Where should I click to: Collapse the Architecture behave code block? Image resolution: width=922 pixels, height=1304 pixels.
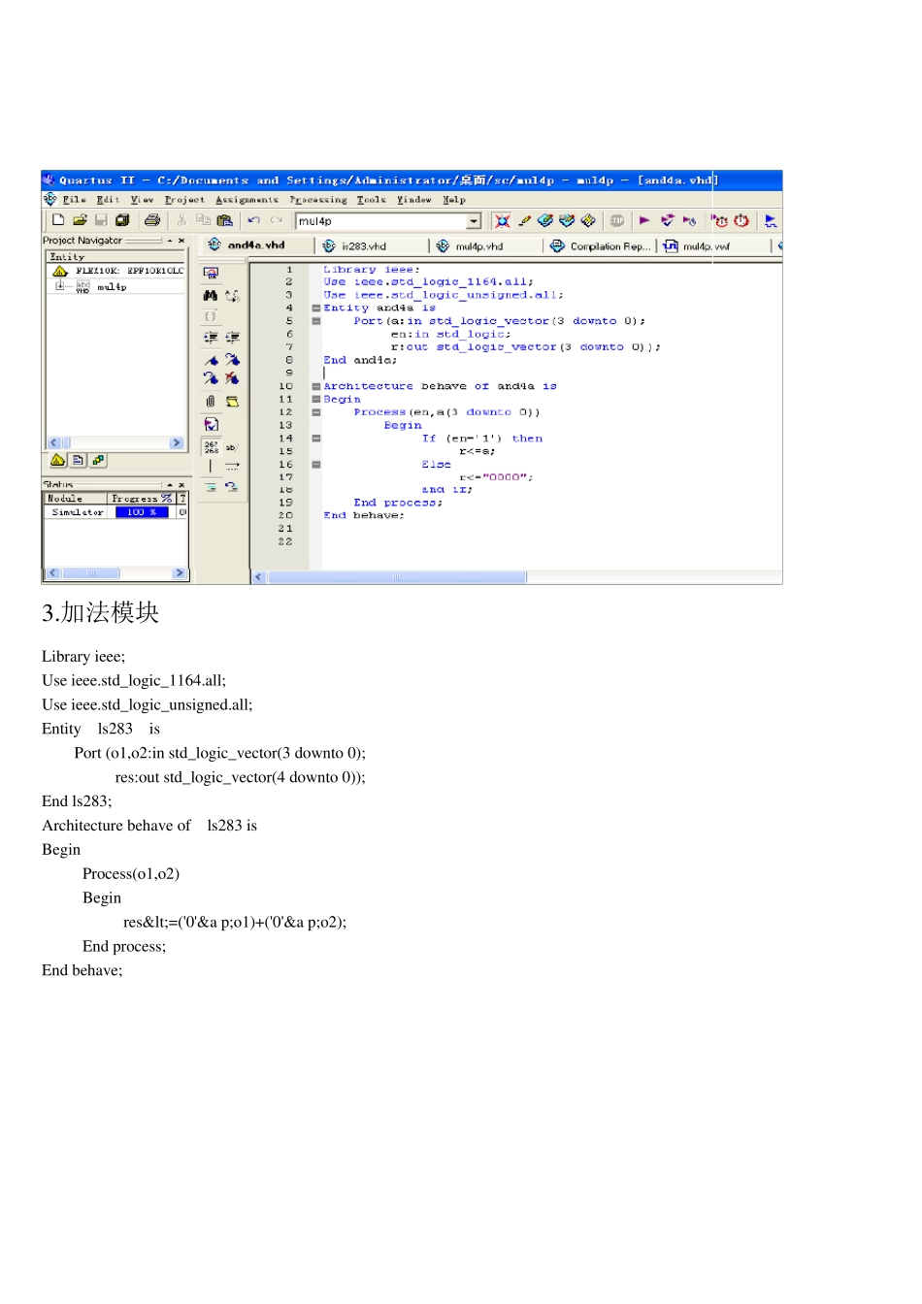pos(315,386)
